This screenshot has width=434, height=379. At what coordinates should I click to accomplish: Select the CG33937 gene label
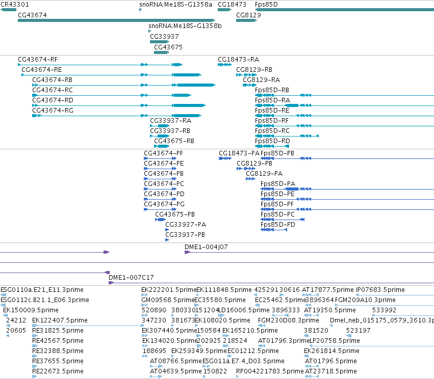[164, 37]
